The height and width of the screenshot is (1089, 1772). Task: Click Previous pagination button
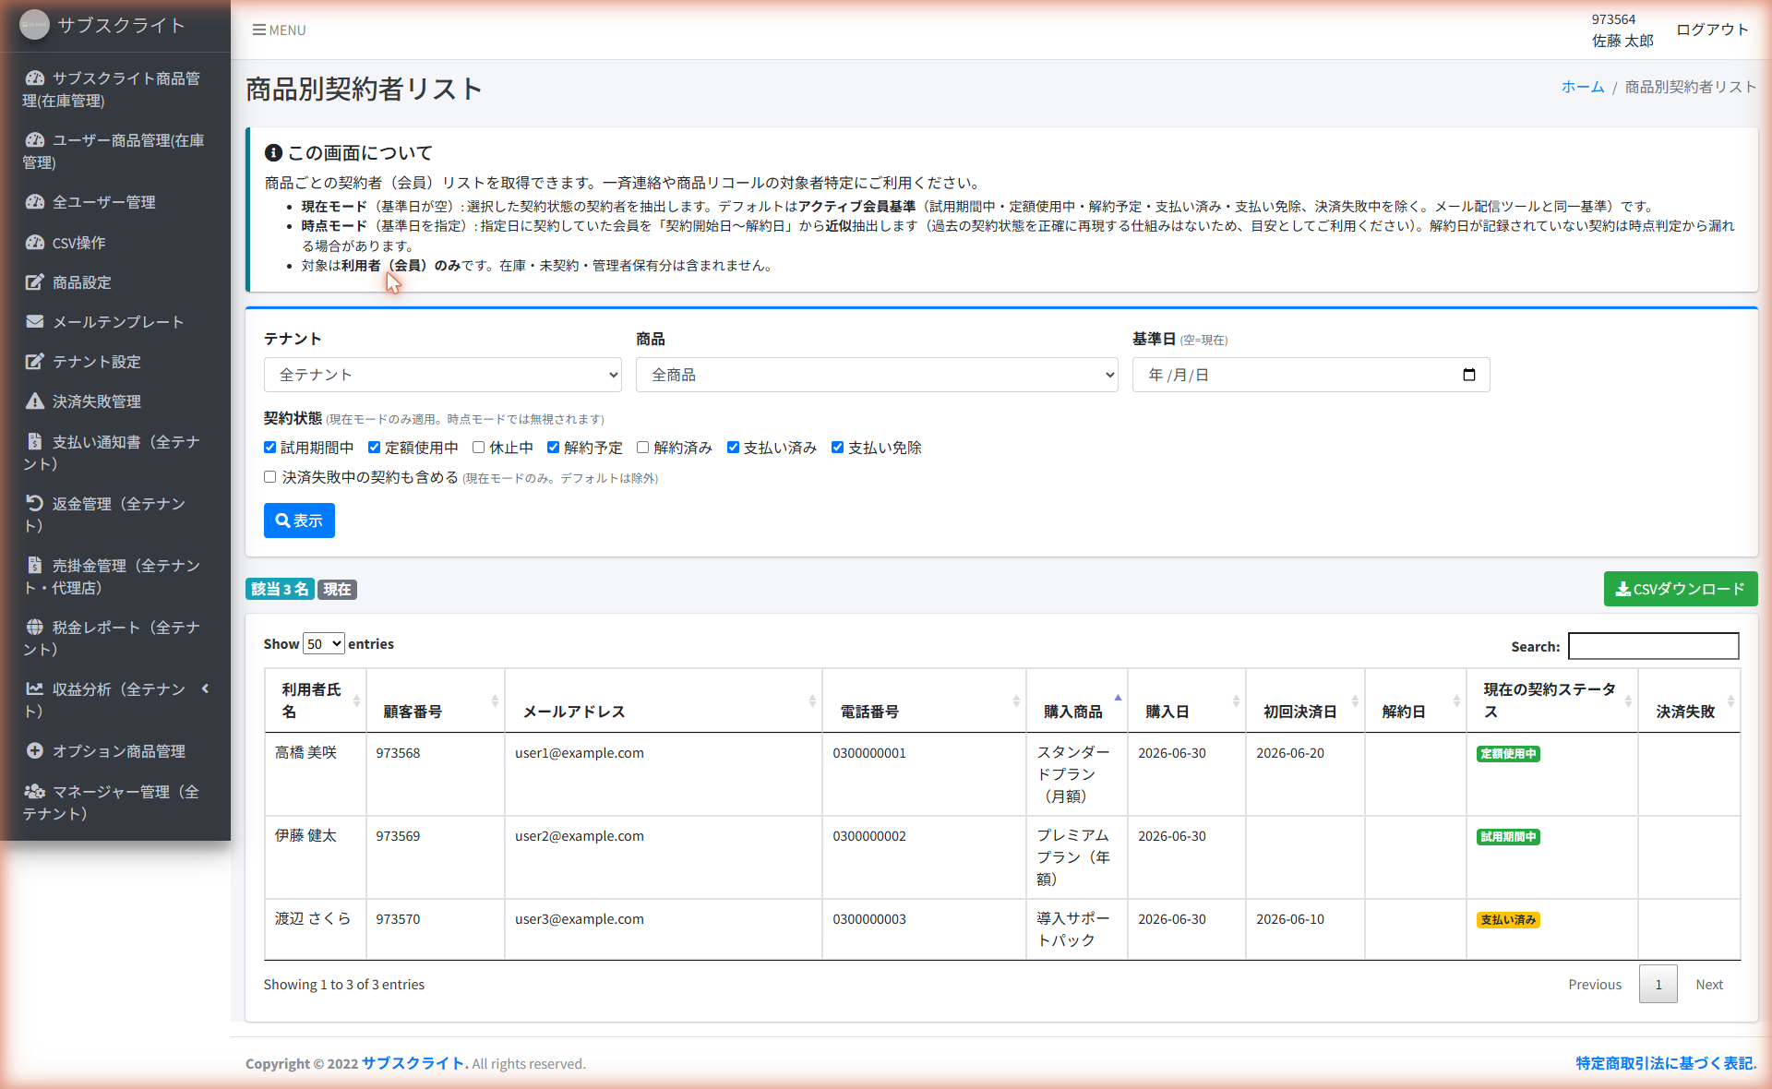(1595, 985)
